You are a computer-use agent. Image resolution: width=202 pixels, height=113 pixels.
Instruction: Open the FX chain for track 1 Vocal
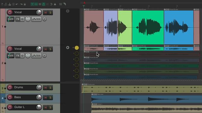click(x=18, y=19)
